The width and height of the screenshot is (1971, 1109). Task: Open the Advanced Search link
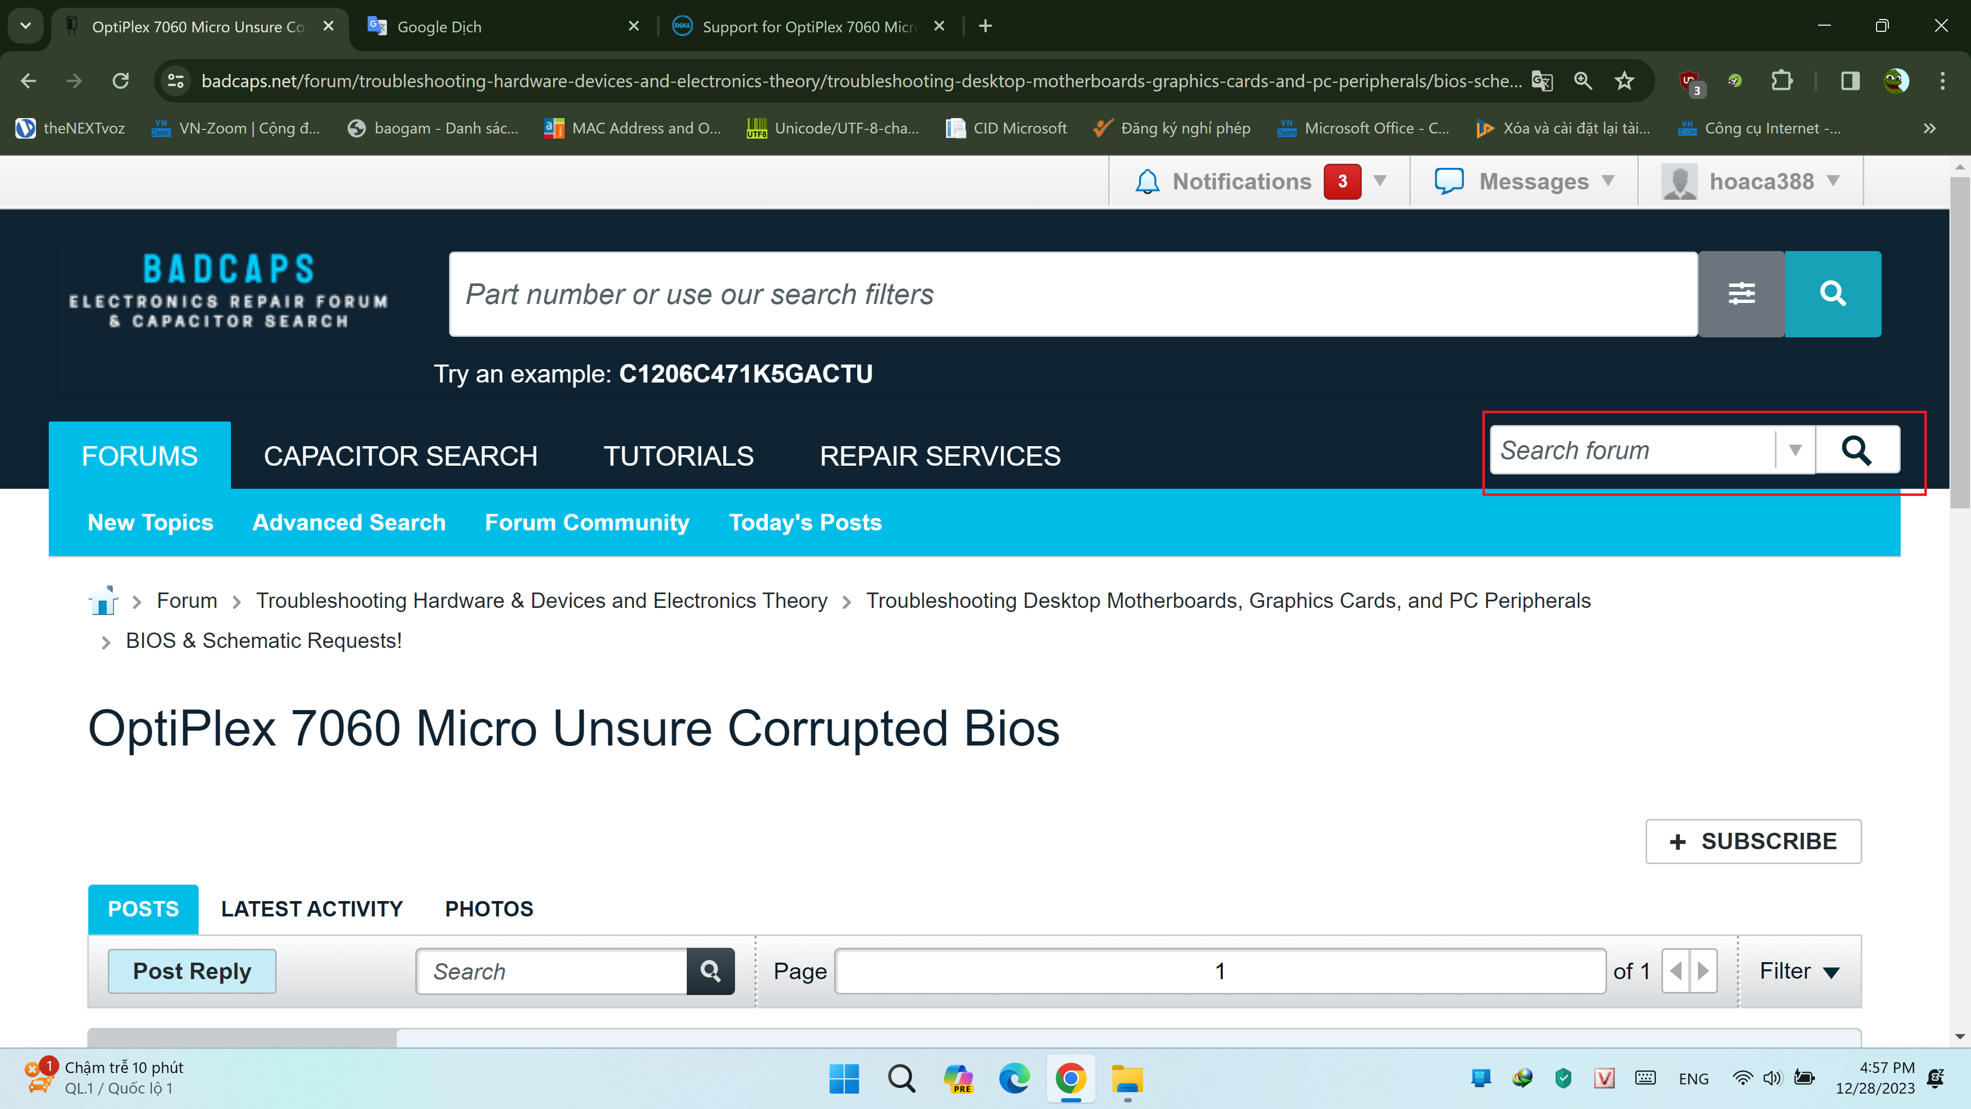[x=349, y=522]
